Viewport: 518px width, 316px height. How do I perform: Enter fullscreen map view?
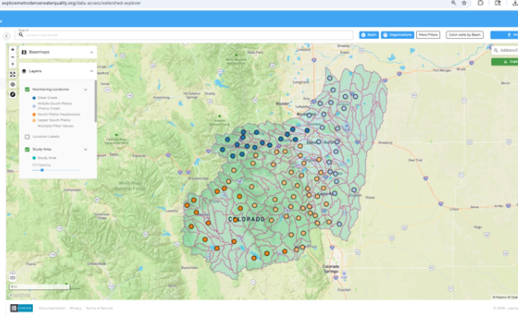click(x=13, y=74)
